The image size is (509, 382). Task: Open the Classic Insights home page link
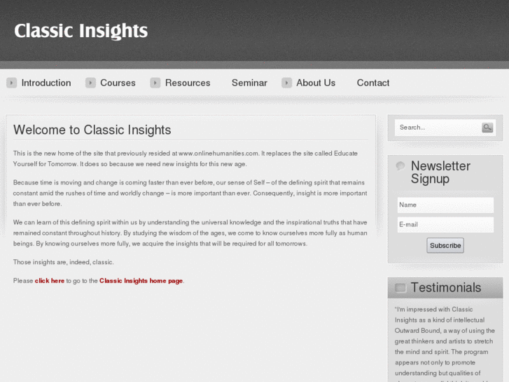[x=141, y=280]
